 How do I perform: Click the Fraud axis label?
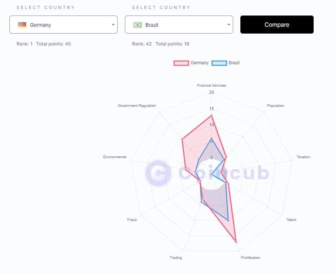tap(132, 220)
